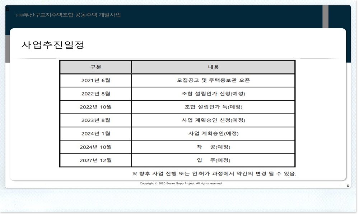The image size is (359, 215).
Task: Click 조합 설립인가 신청(예정) cell
Action: click(213, 94)
